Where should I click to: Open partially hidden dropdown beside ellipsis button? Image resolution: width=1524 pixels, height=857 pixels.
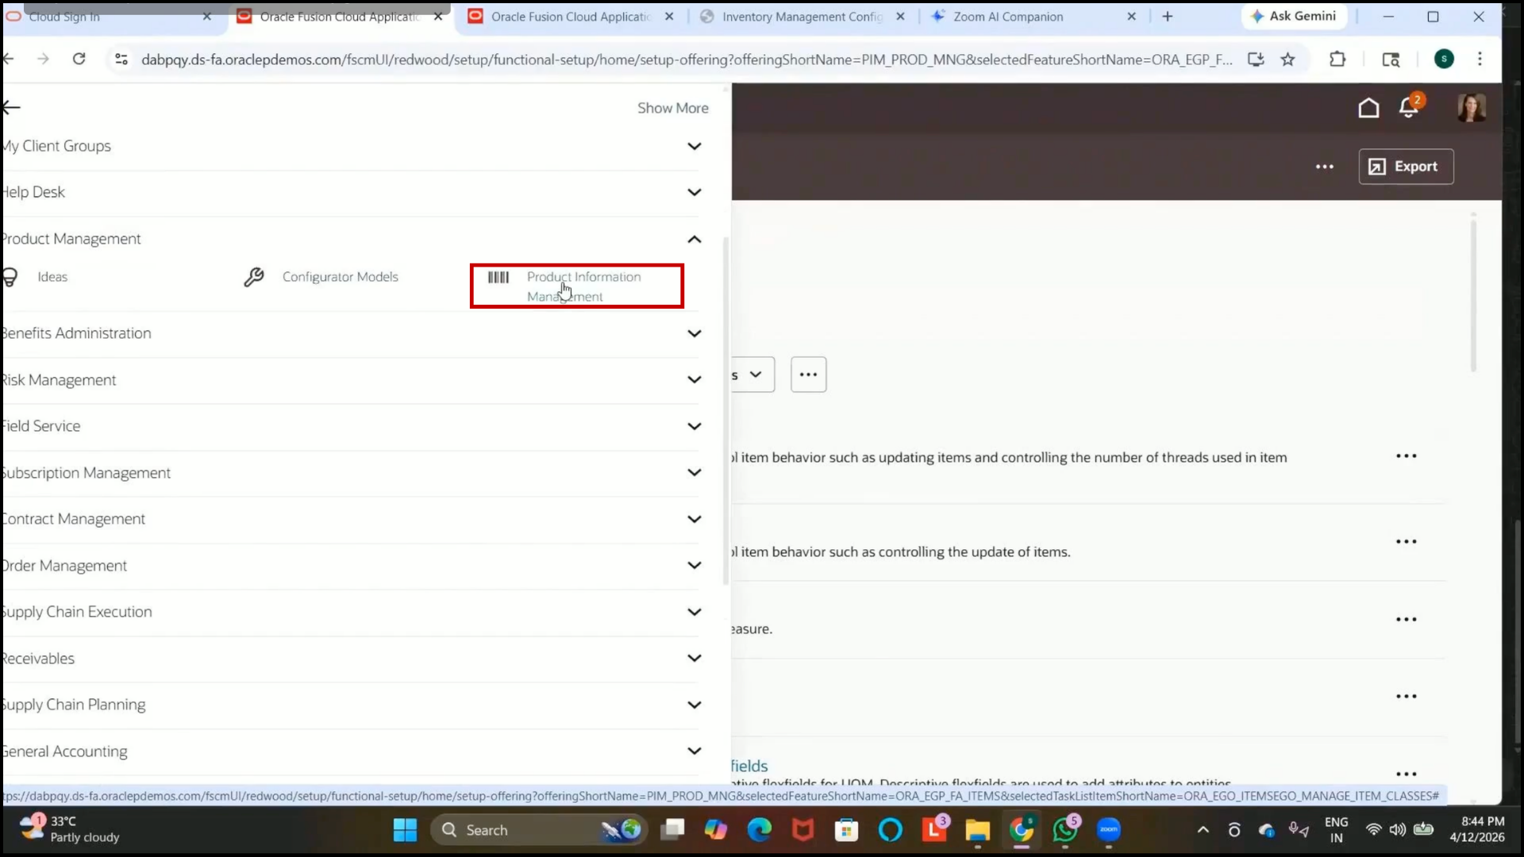(752, 375)
